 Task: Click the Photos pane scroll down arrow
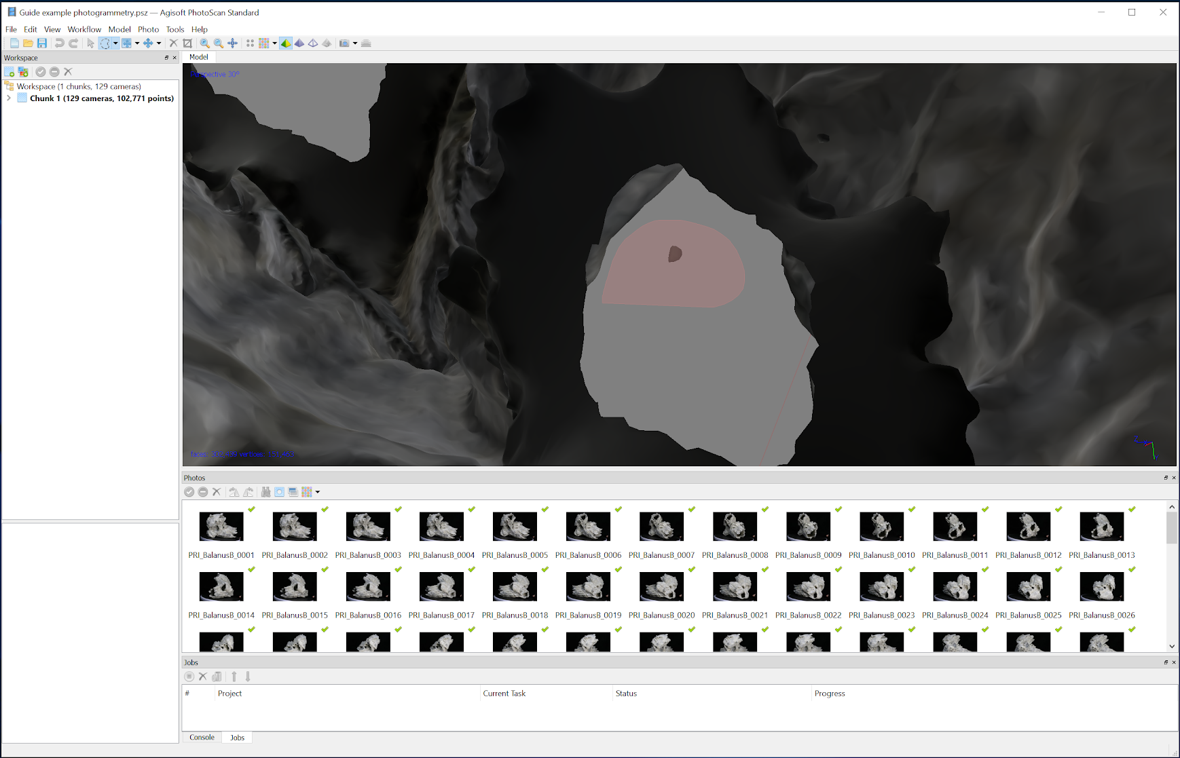(x=1172, y=647)
